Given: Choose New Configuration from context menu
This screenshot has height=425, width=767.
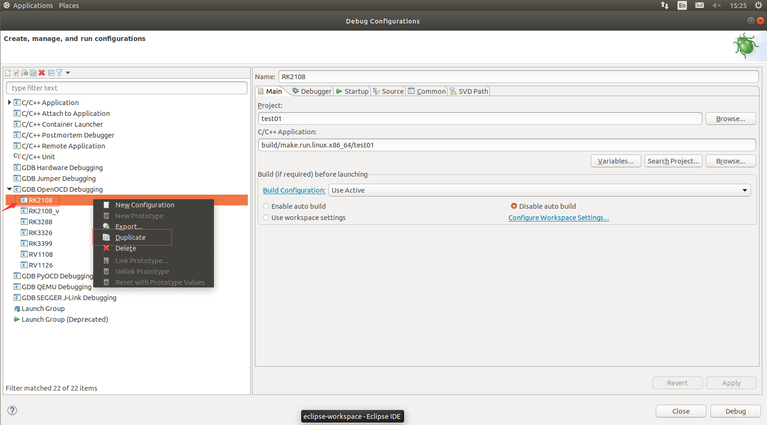Looking at the screenshot, I should 145,205.
